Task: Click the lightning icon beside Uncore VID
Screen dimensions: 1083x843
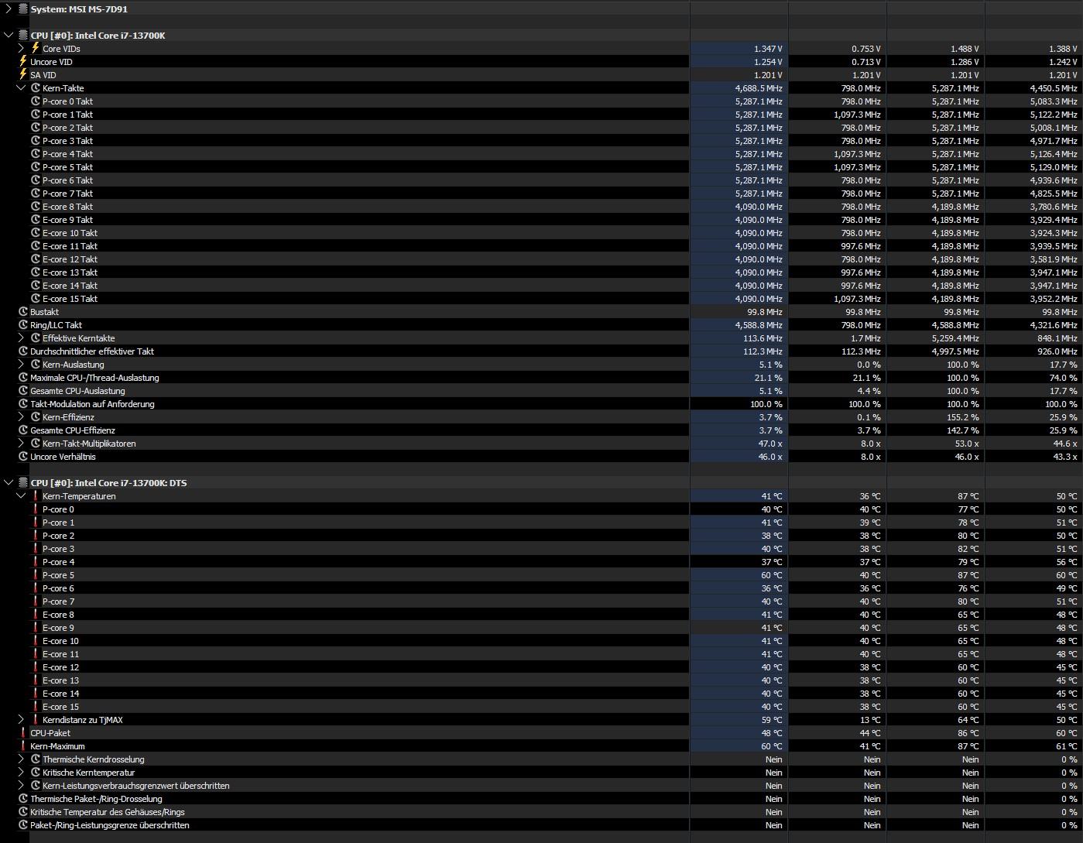Action: 23,61
